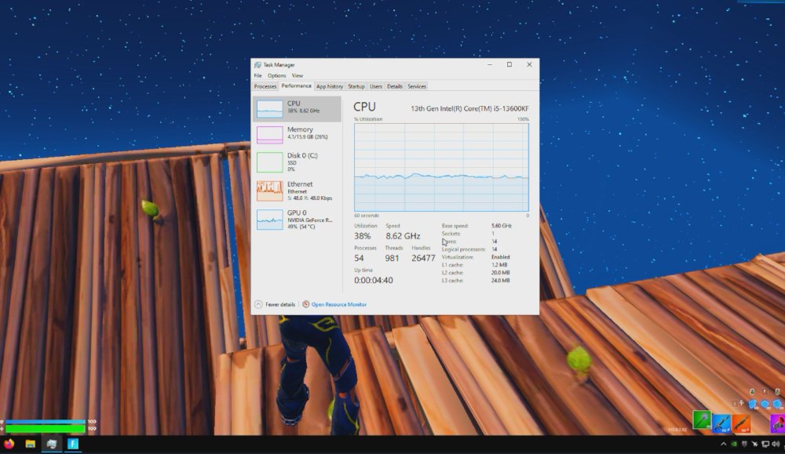
Task: Click the 5.60 GHz base speed value
Action: (x=502, y=226)
